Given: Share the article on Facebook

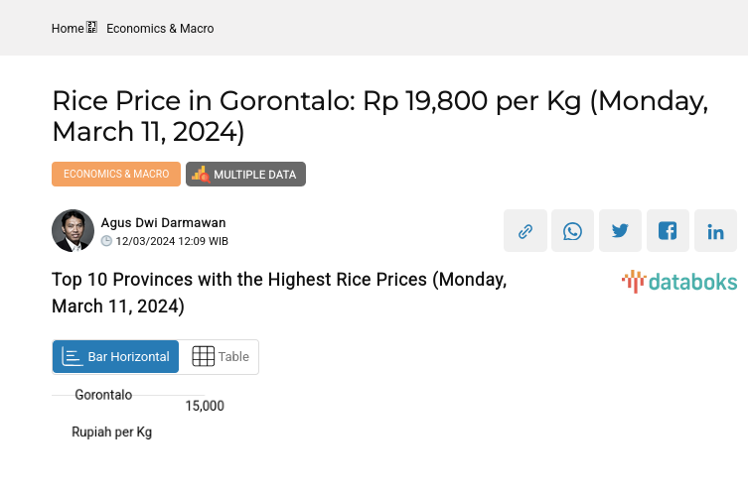Looking at the screenshot, I should click(668, 231).
